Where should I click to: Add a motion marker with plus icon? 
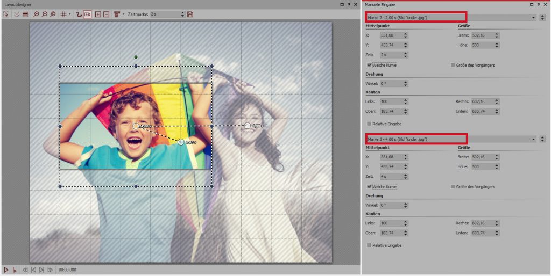pyautogui.click(x=98, y=14)
